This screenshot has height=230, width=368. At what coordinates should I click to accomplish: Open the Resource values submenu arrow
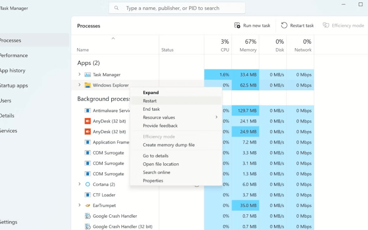coord(216,117)
